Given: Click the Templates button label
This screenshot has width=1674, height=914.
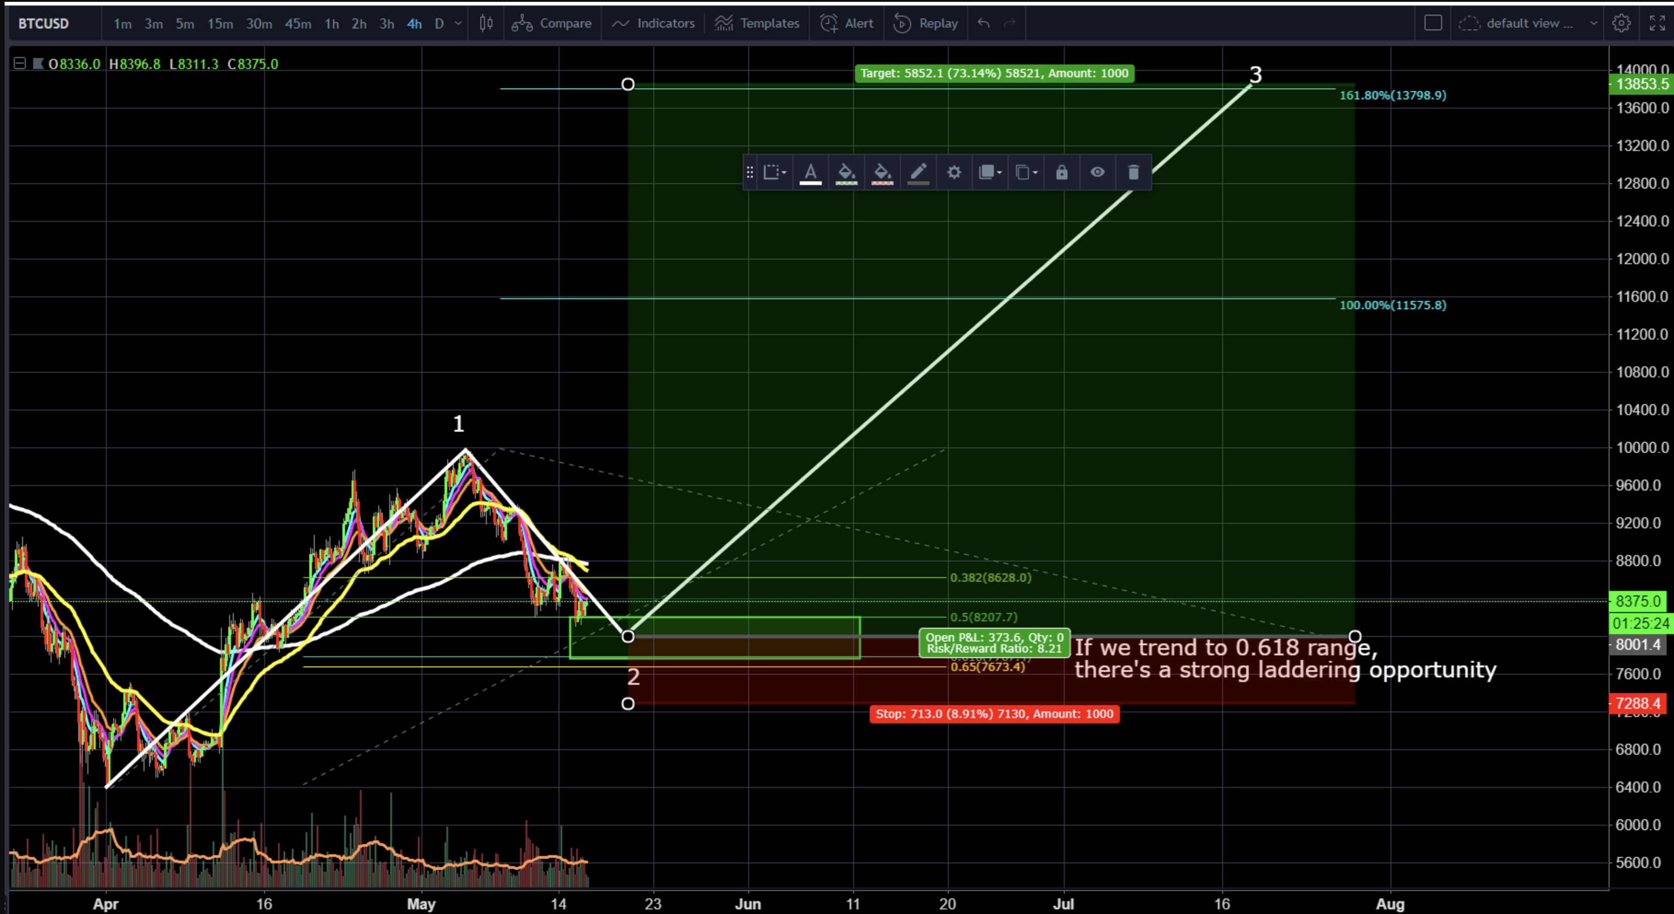Looking at the screenshot, I should point(769,23).
